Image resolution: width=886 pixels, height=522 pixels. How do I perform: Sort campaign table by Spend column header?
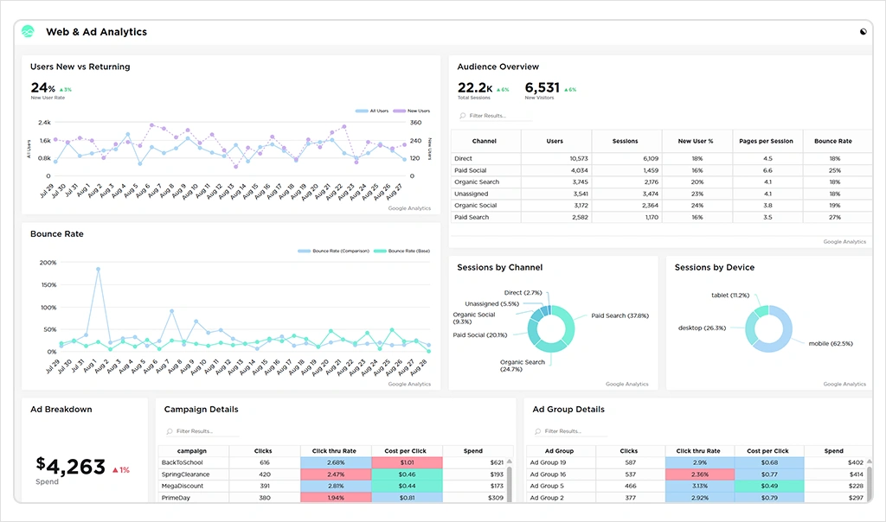(474, 451)
